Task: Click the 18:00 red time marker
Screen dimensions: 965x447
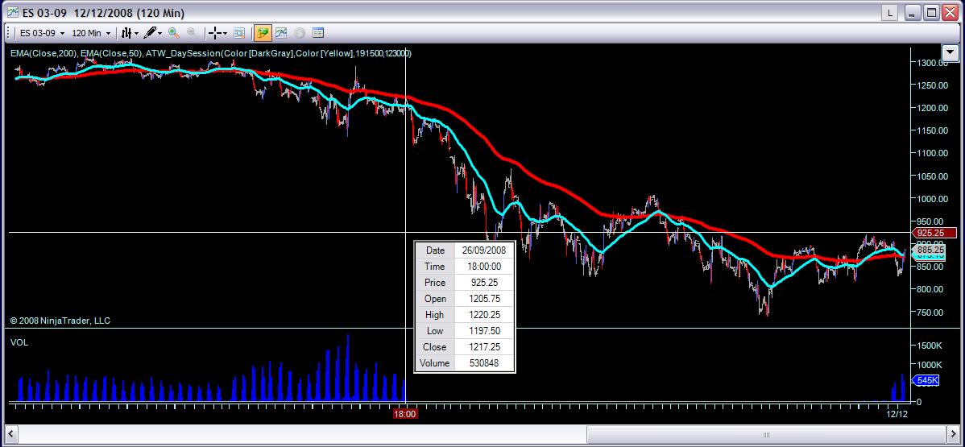Action: point(405,414)
